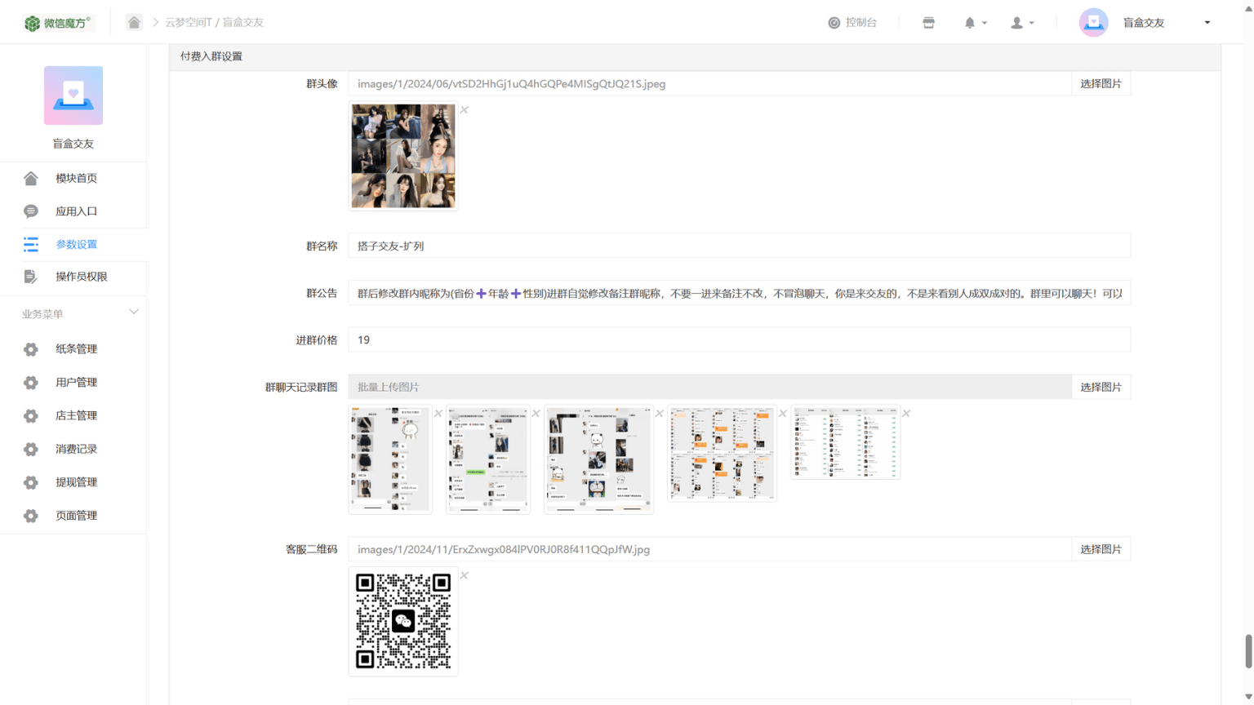Click the 盲盒交友 module logo in sidebar

[73, 95]
